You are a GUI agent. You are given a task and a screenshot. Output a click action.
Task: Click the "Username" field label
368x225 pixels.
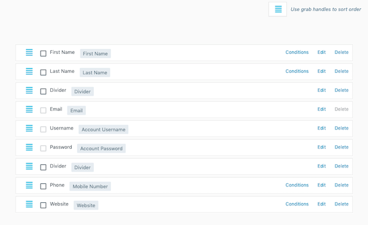pyautogui.click(x=61, y=128)
